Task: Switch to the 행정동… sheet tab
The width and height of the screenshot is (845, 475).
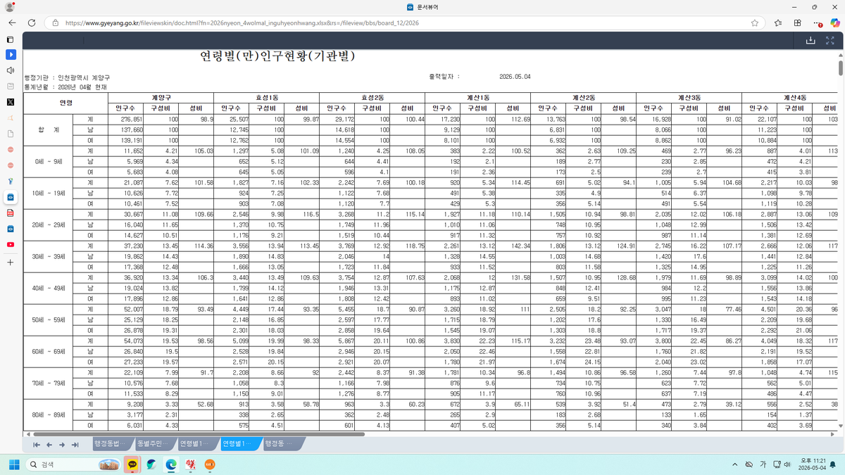Action: click(282, 444)
